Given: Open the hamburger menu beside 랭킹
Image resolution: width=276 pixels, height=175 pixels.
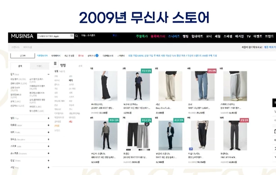Looking at the screenshot, I should click(x=55, y=63).
